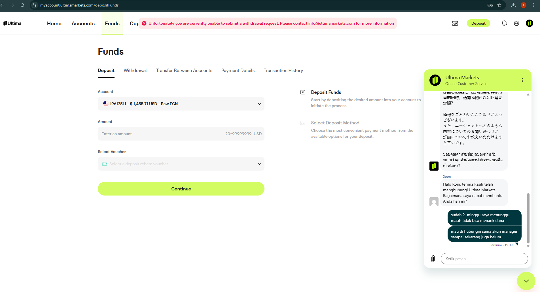Viewport: 540px width, 293px height.
Task: Click the Deposit Funds step icon
Action: (303, 92)
